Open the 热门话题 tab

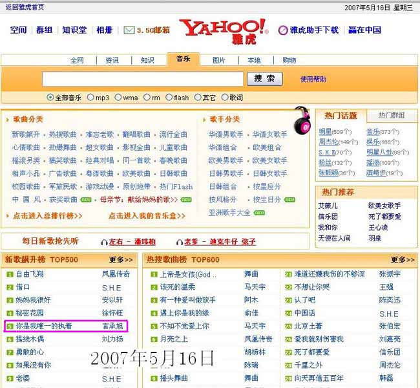[x=341, y=116]
